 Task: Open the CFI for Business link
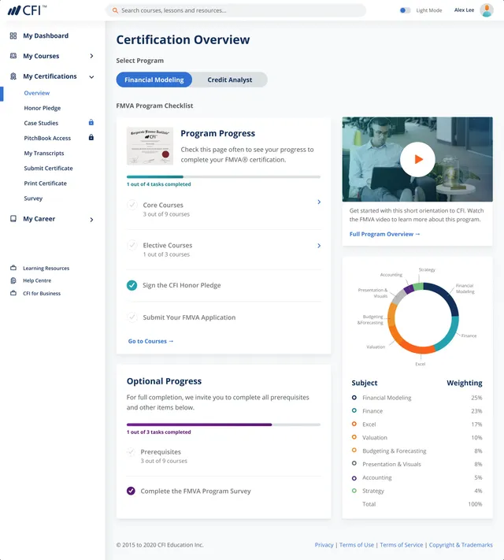point(42,293)
